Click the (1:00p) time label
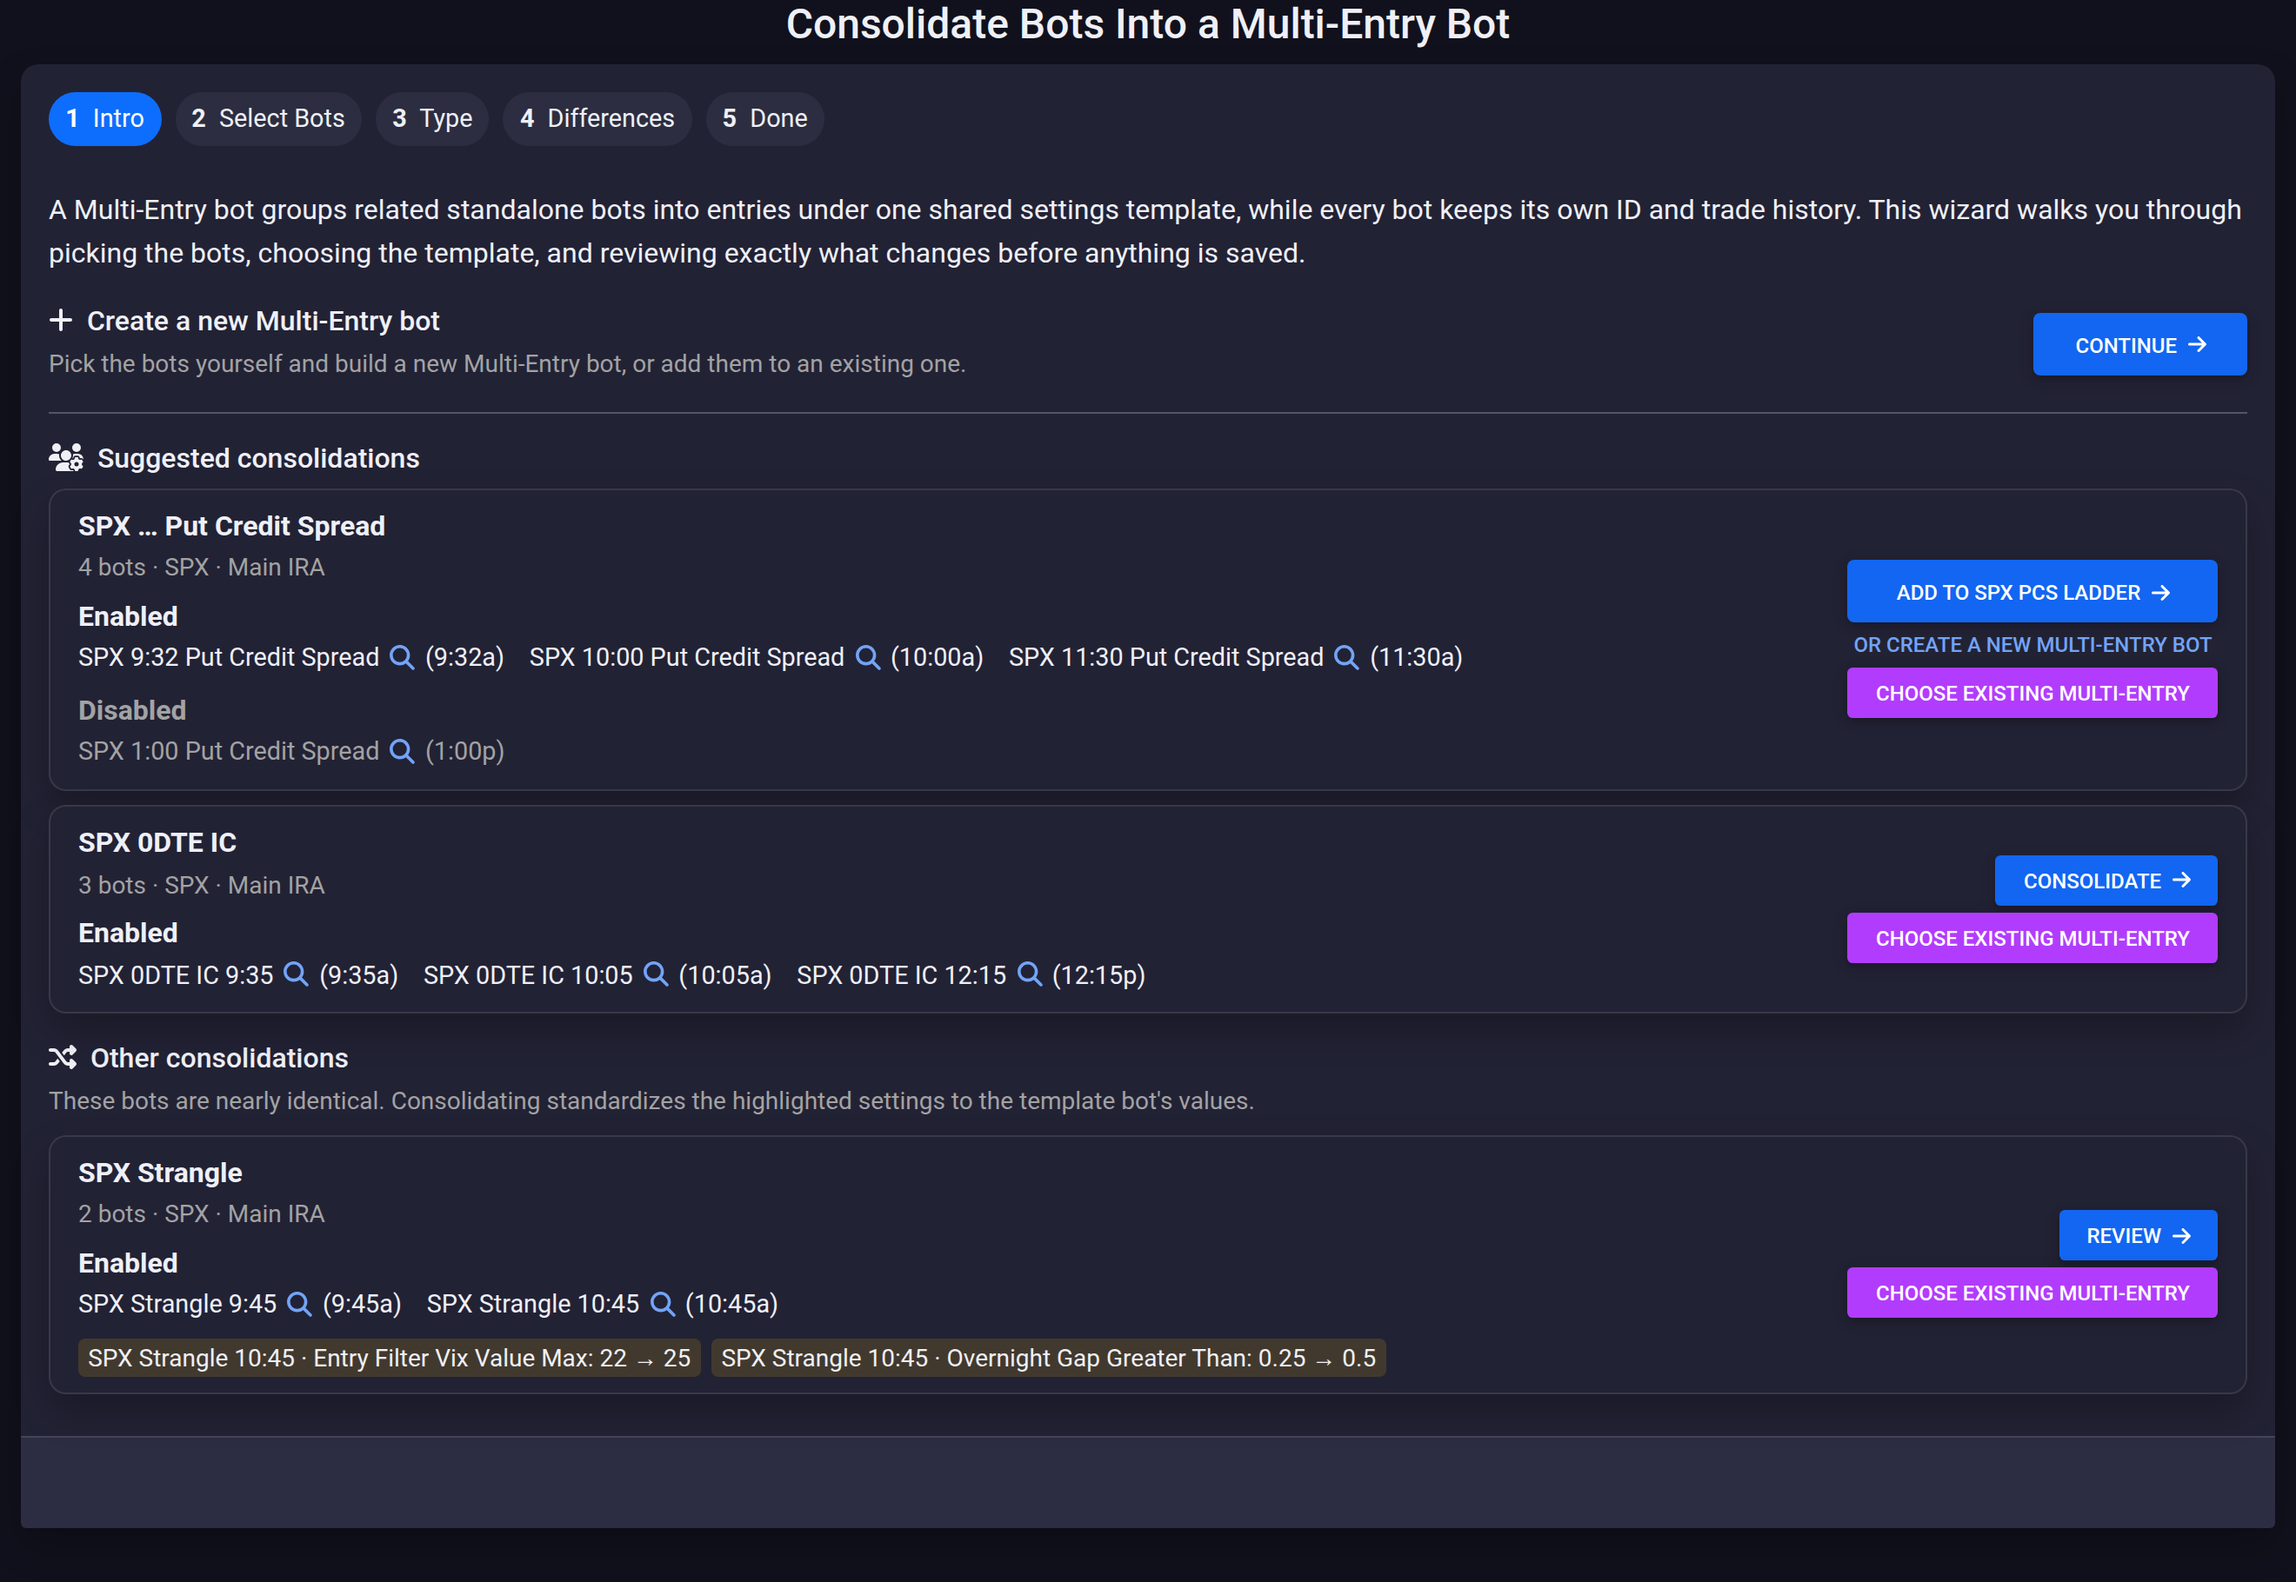Screen dimensions: 2296x1582 point(464,751)
